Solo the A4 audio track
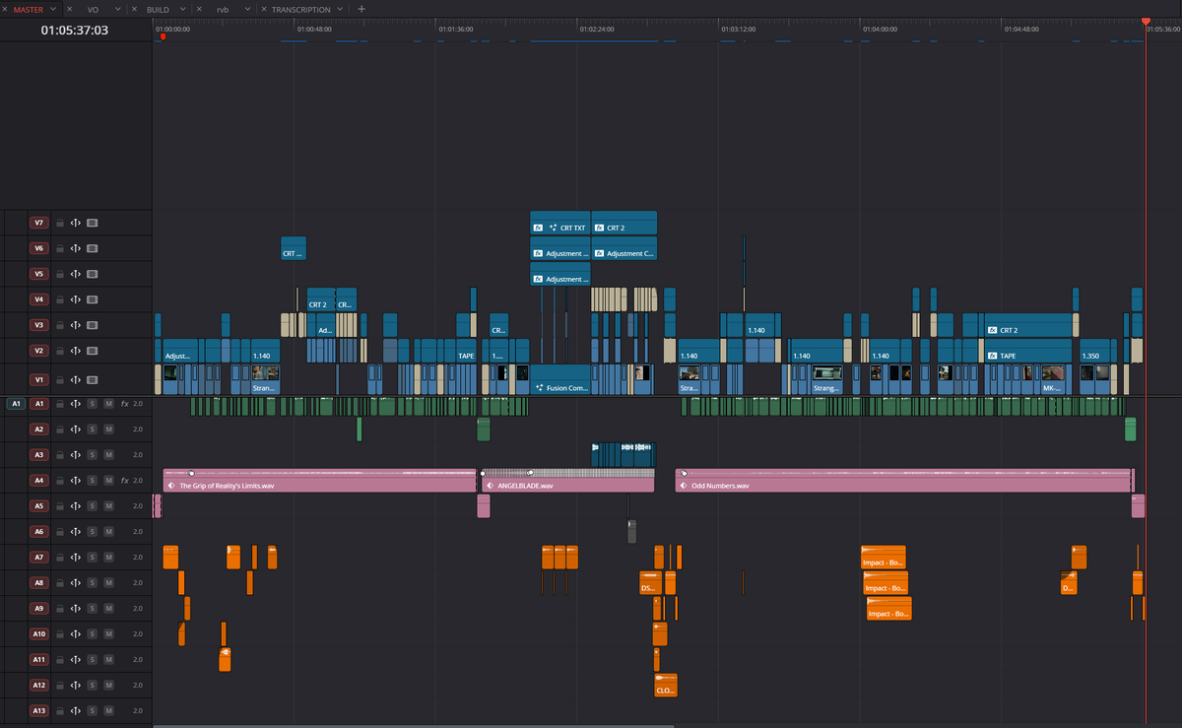The height and width of the screenshot is (728, 1182). click(93, 481)
